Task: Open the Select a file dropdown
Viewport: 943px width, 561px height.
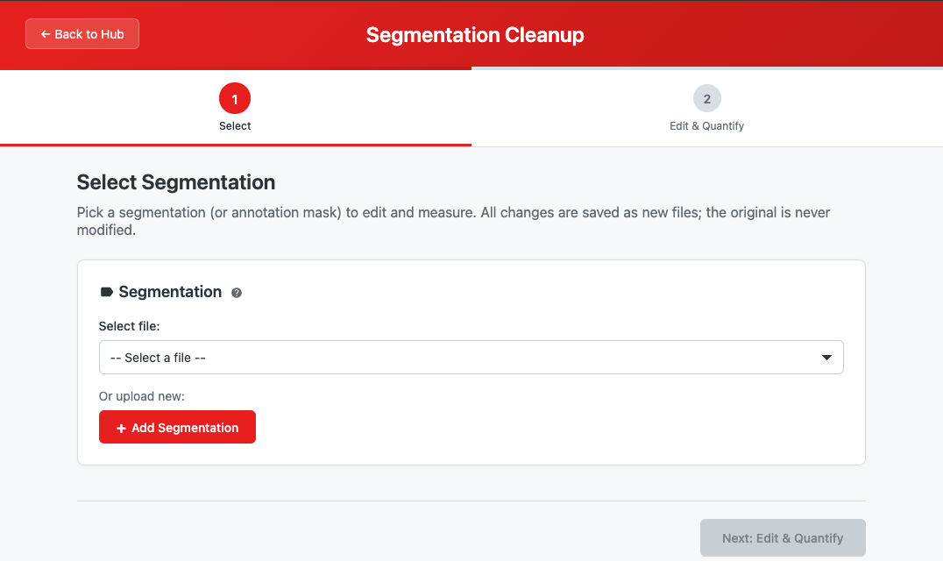Action: coord(471,357)
